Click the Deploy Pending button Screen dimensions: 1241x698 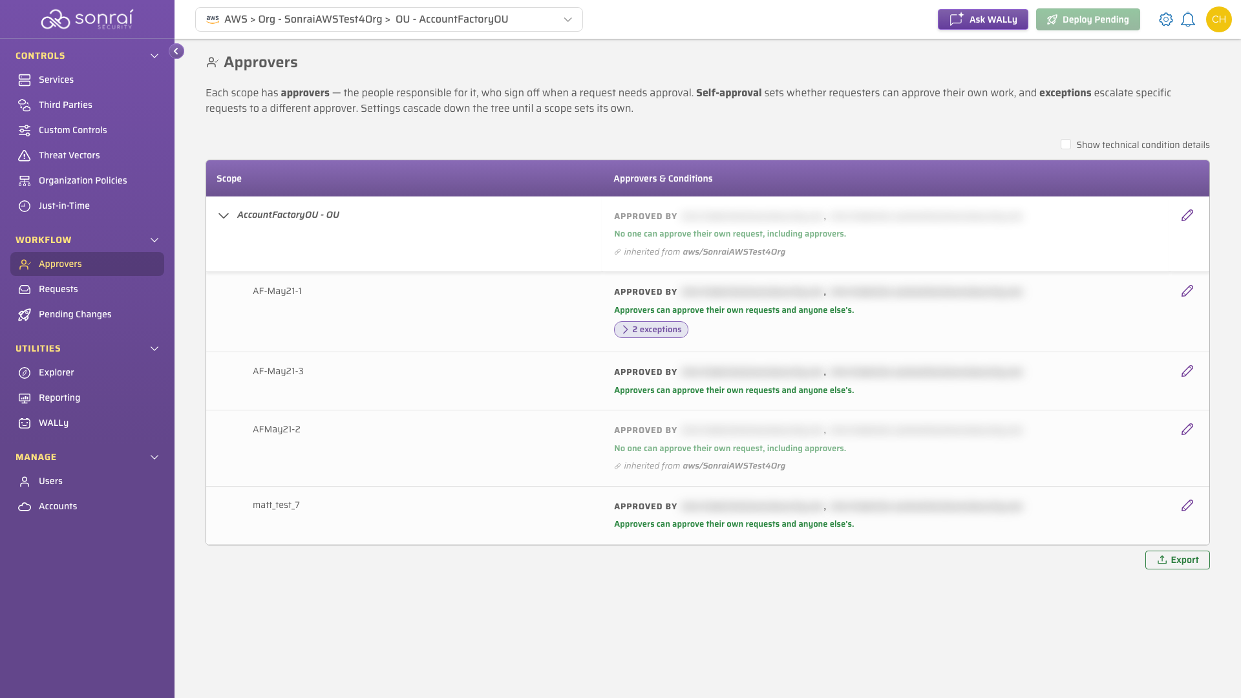point(1088,19)
